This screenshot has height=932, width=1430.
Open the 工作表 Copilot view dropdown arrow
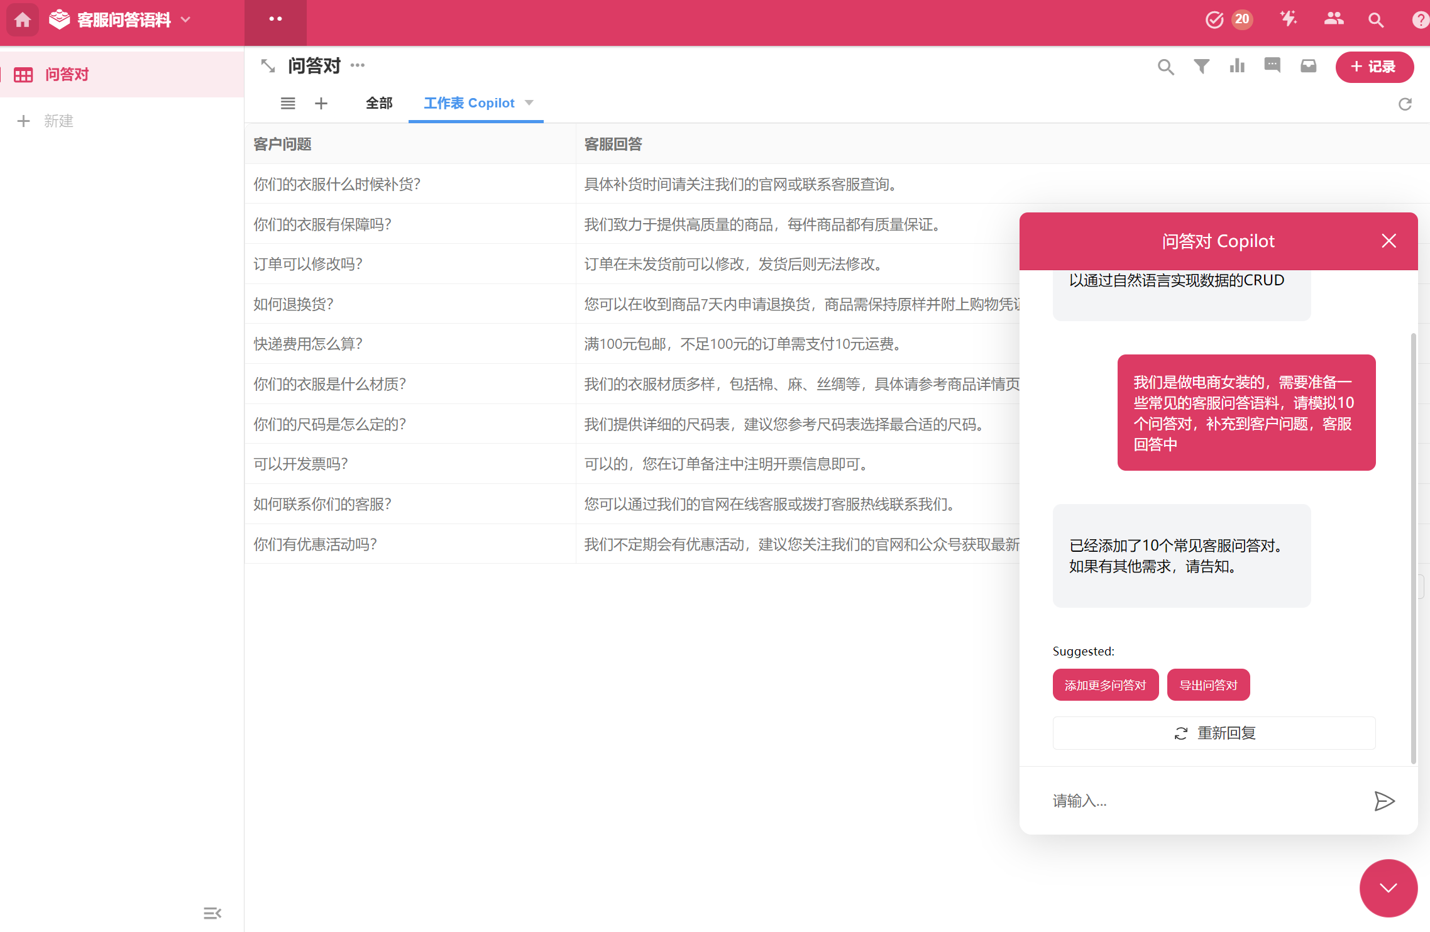click(x=529, y=103)
